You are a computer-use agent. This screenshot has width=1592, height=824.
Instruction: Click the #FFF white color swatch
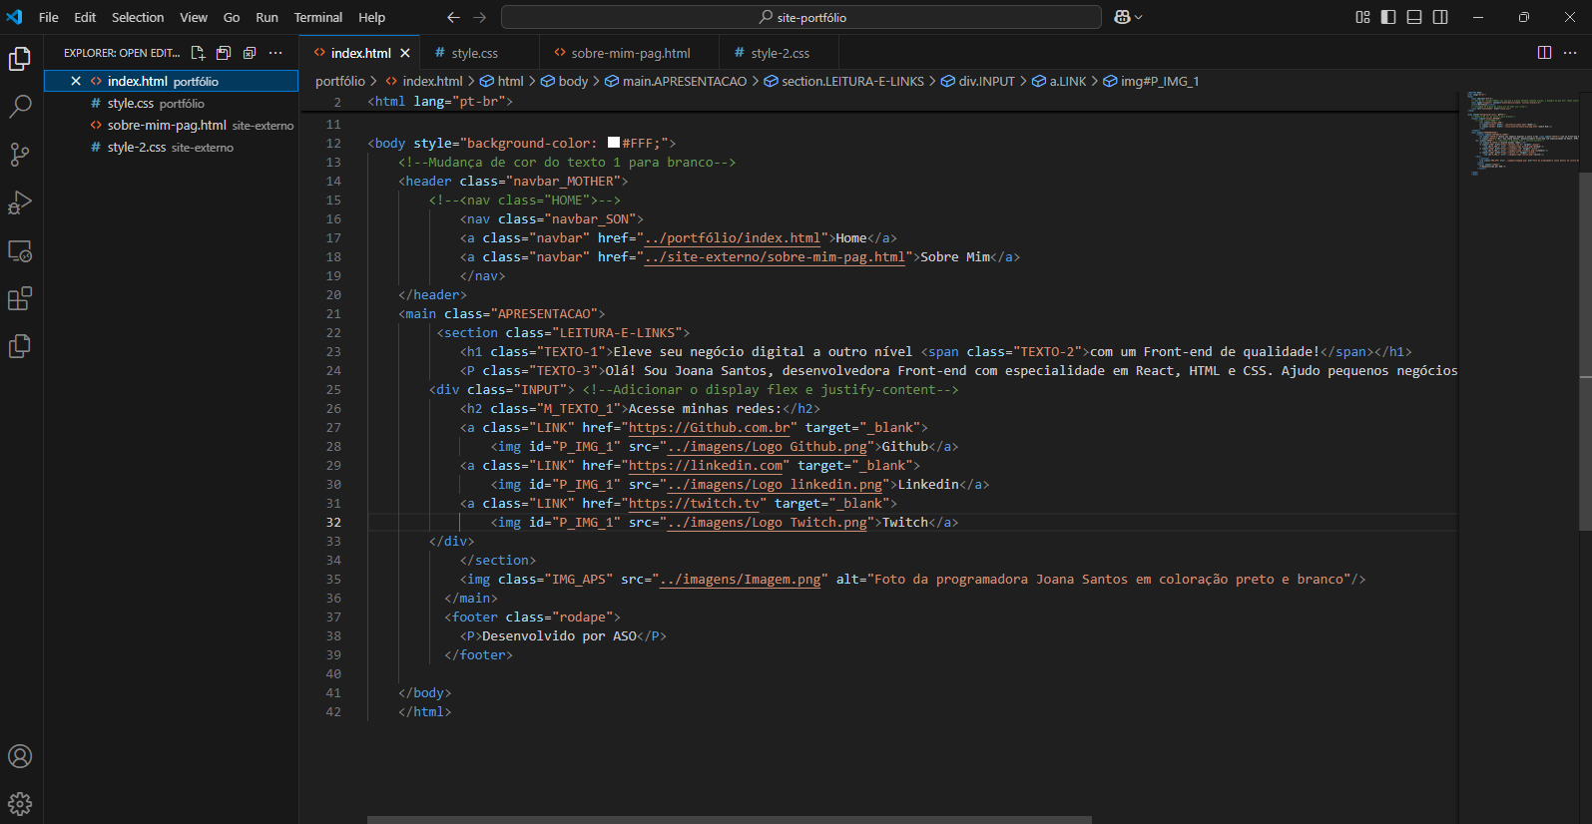tap(614, 143)
